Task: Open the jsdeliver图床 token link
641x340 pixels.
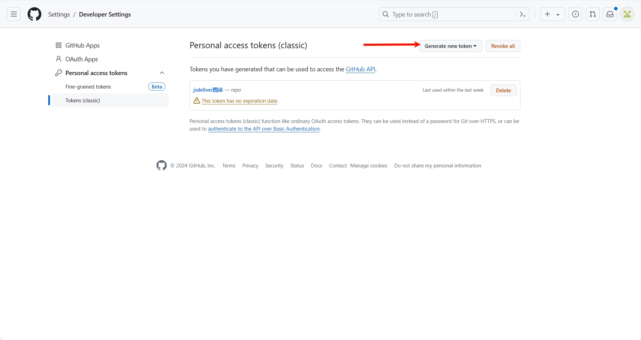Action: [208, 90]
